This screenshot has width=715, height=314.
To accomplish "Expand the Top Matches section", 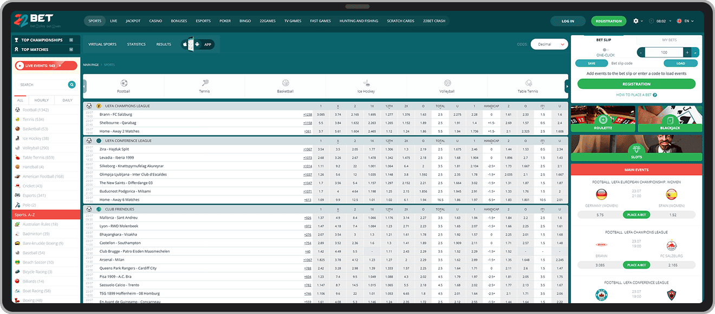I will (x=71, y=49).
